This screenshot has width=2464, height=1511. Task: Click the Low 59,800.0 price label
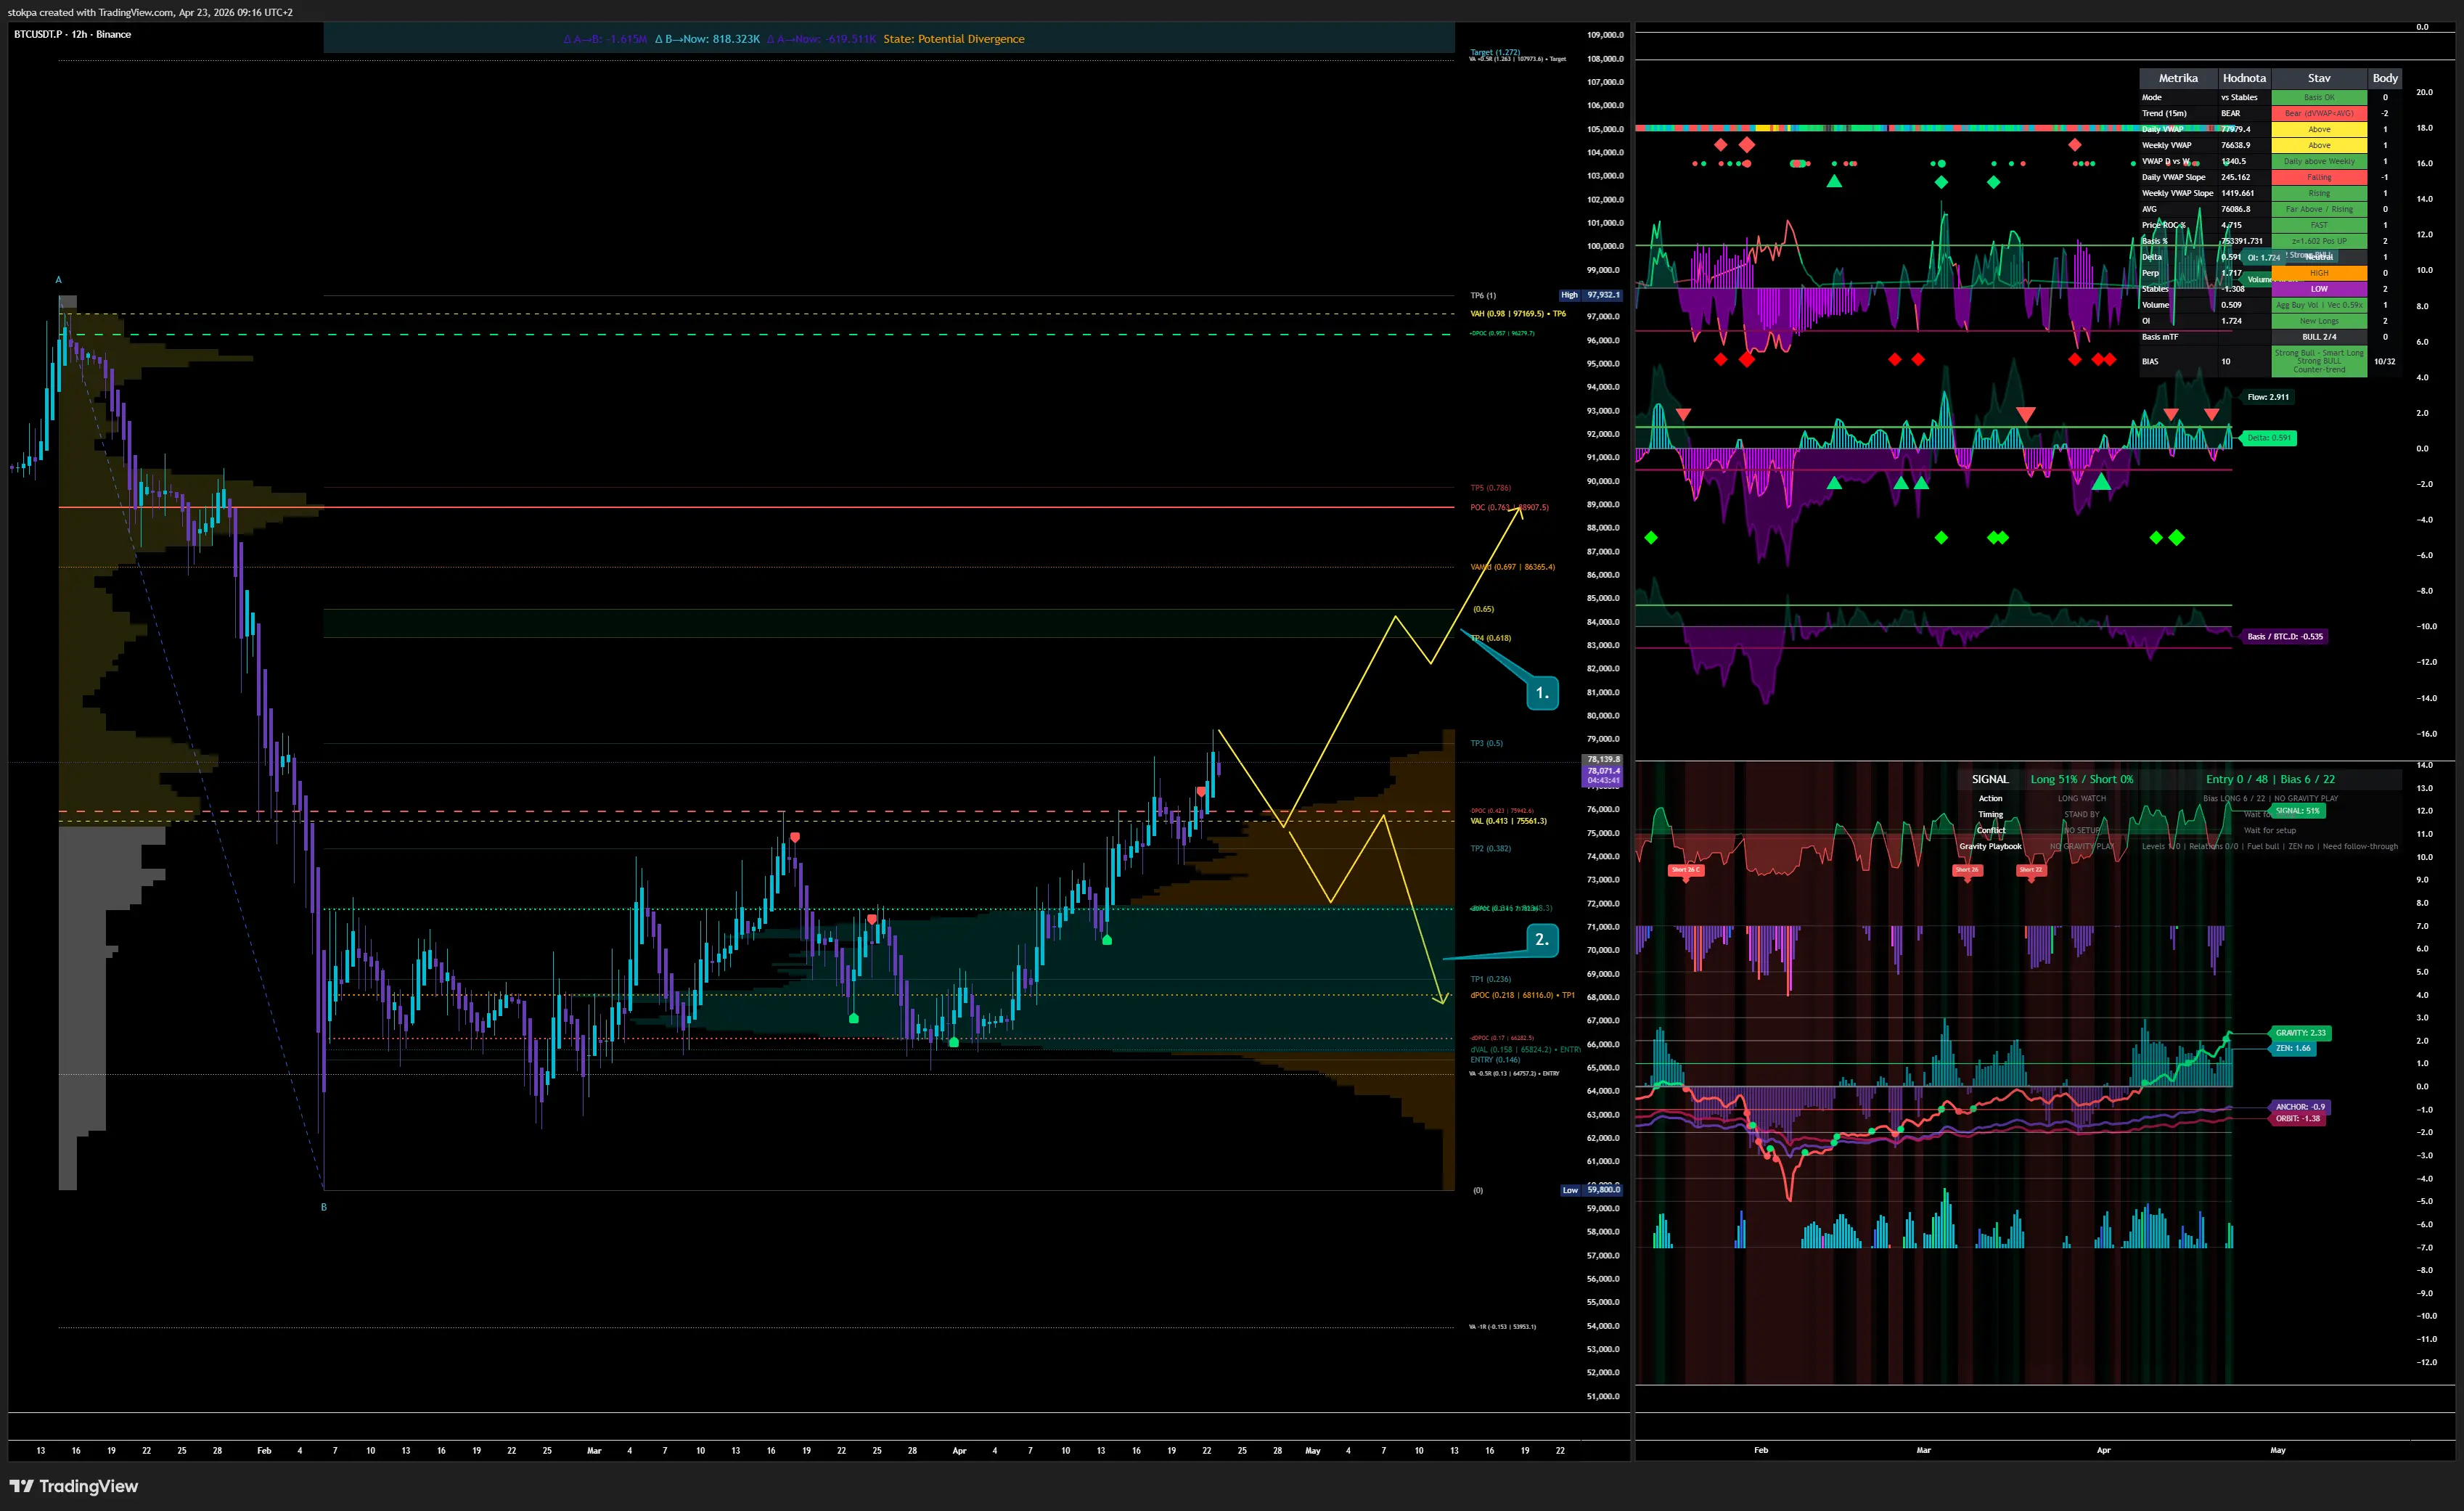1591,1190
